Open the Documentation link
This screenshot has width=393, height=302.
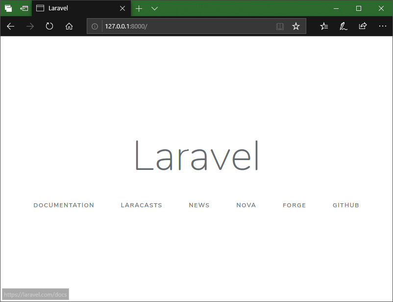click(x=64, y=205)
